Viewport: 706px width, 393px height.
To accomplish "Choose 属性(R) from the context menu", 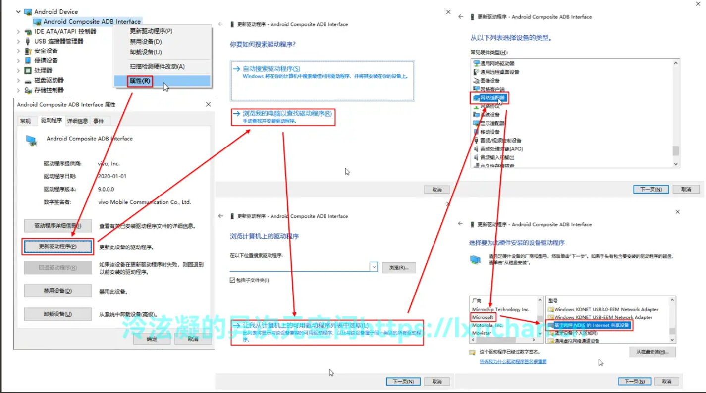I will coord(140,81).
